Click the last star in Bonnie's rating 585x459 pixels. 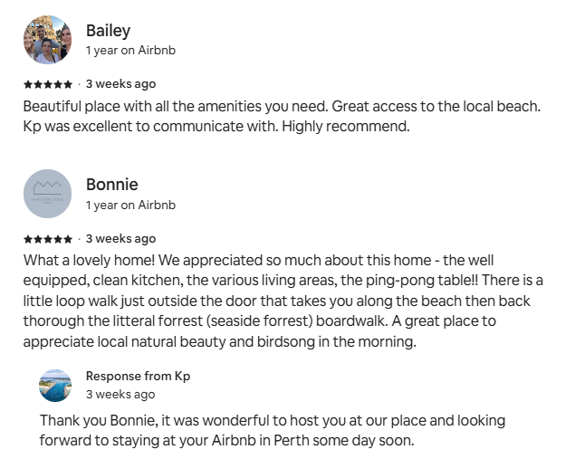69,239
